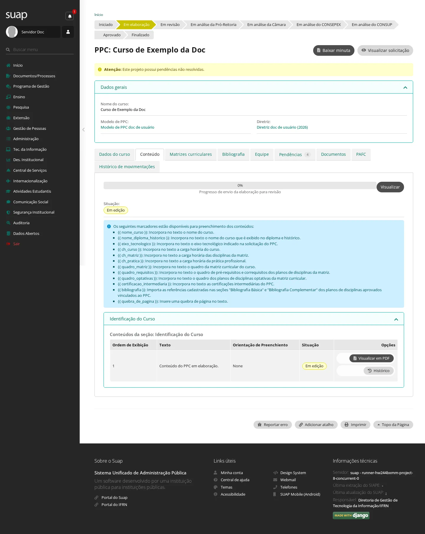The image size is (425, 534).
Task: Click the 0% progress bar
Action: pyautogui.click(x=240, y=185)
